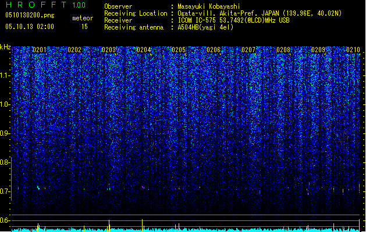Click the 1.0 kHz axis label
366x232 pixels.
coord(4,104)
